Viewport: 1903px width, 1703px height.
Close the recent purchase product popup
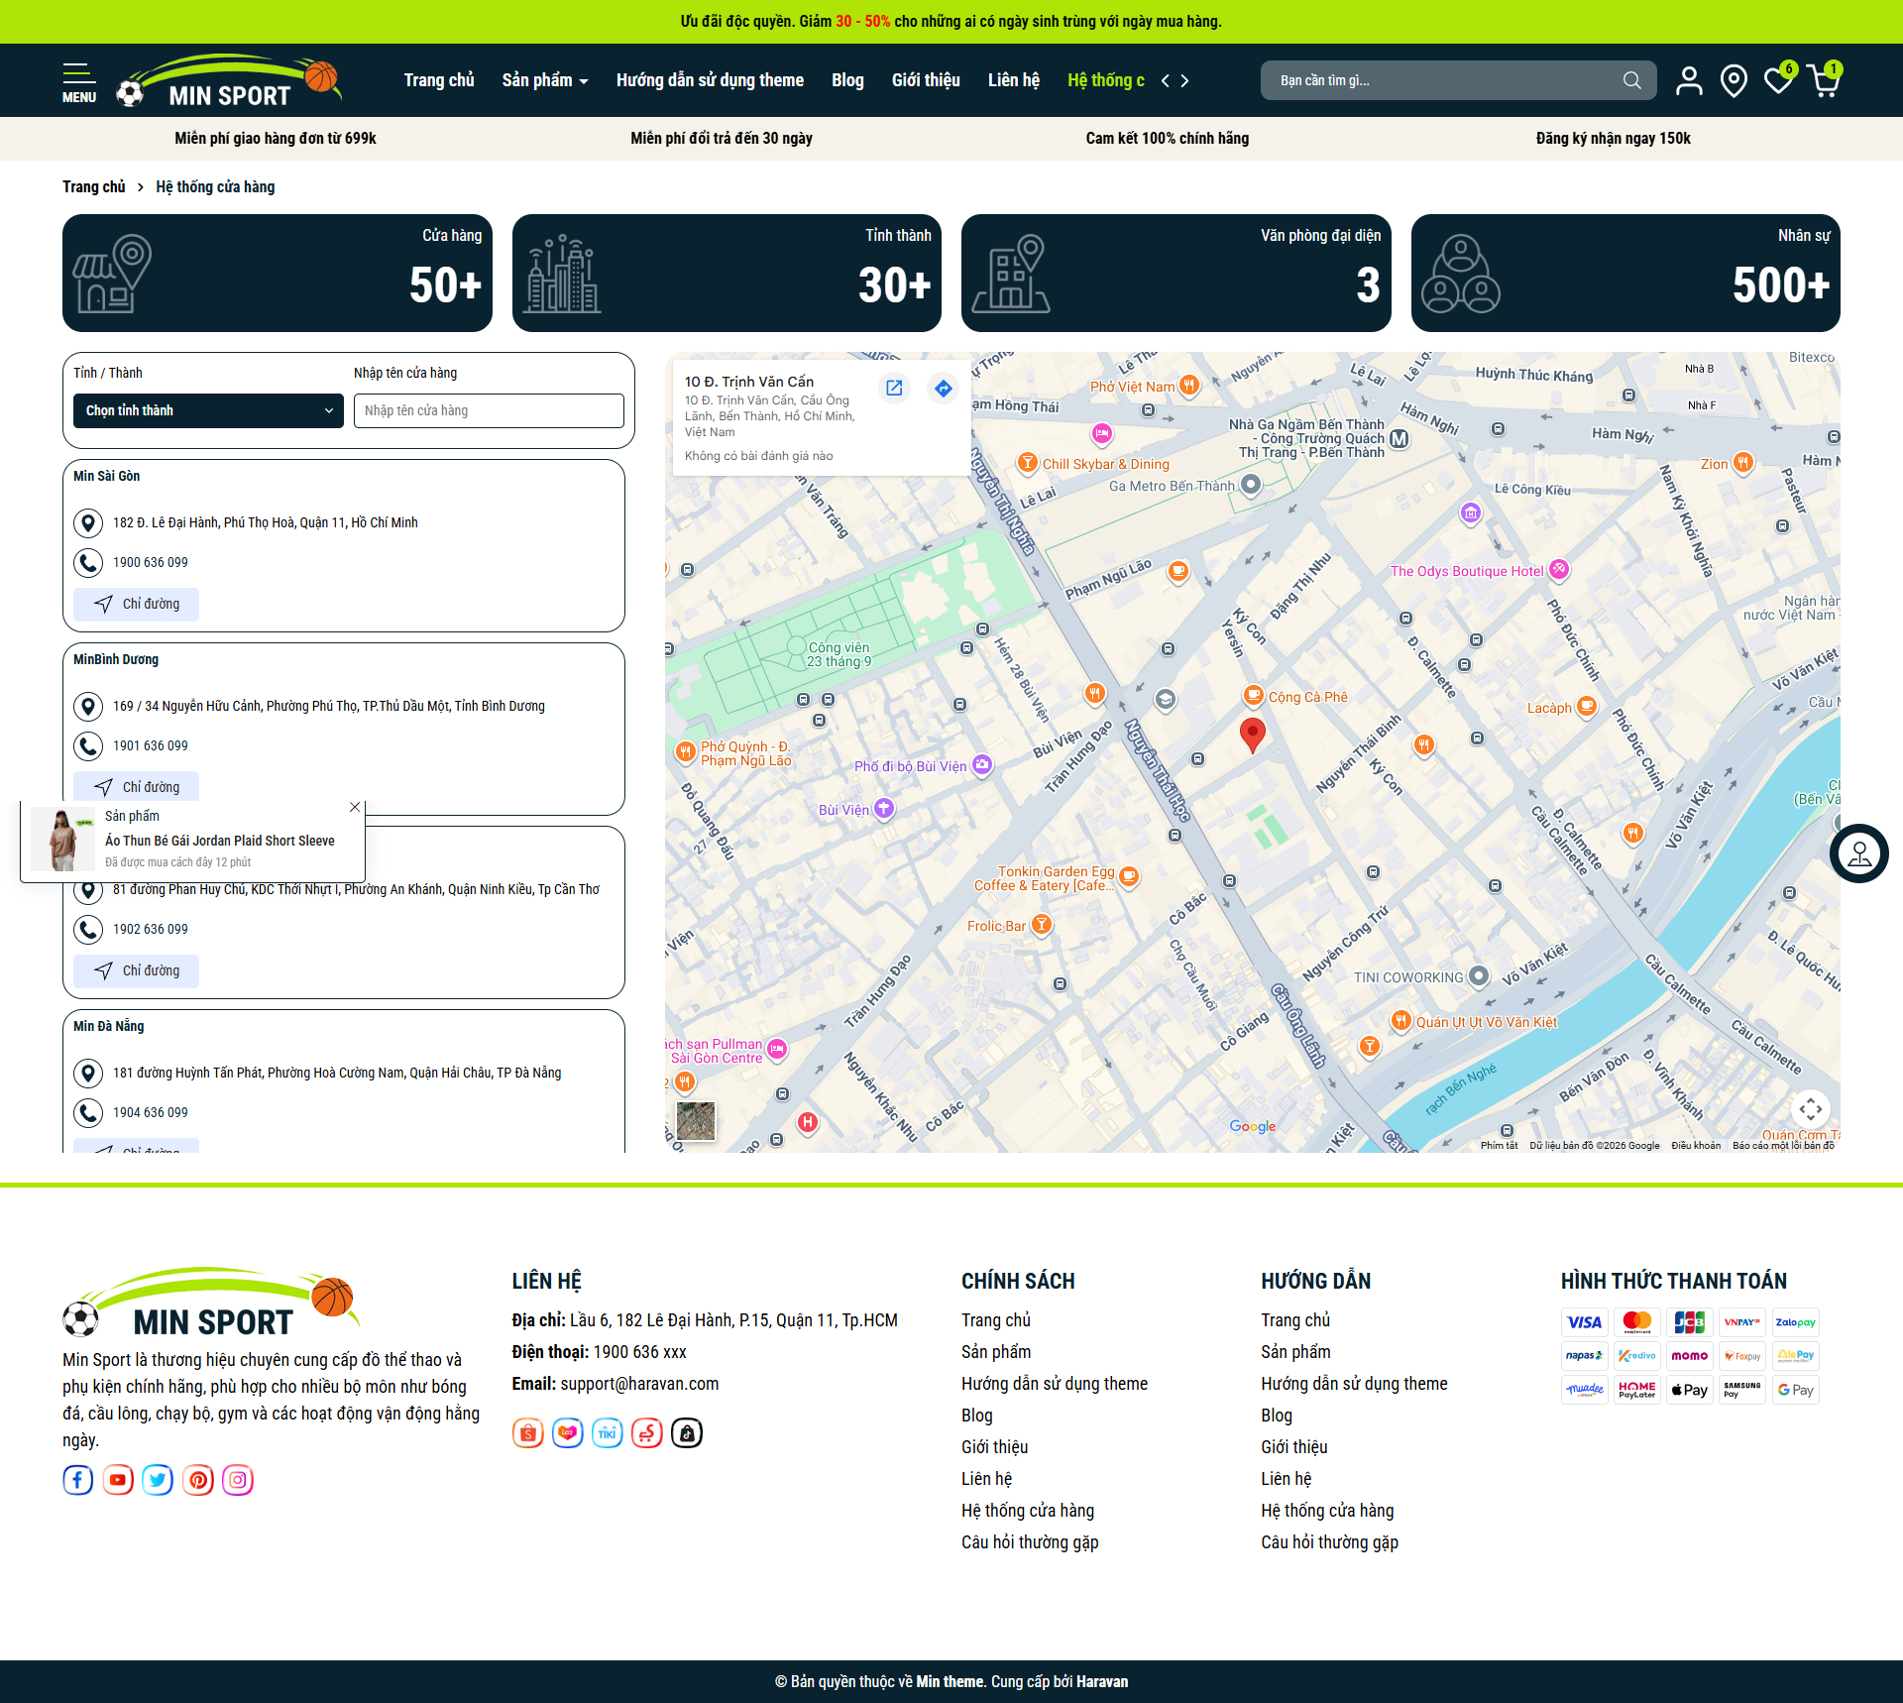(x=355, y=807)
